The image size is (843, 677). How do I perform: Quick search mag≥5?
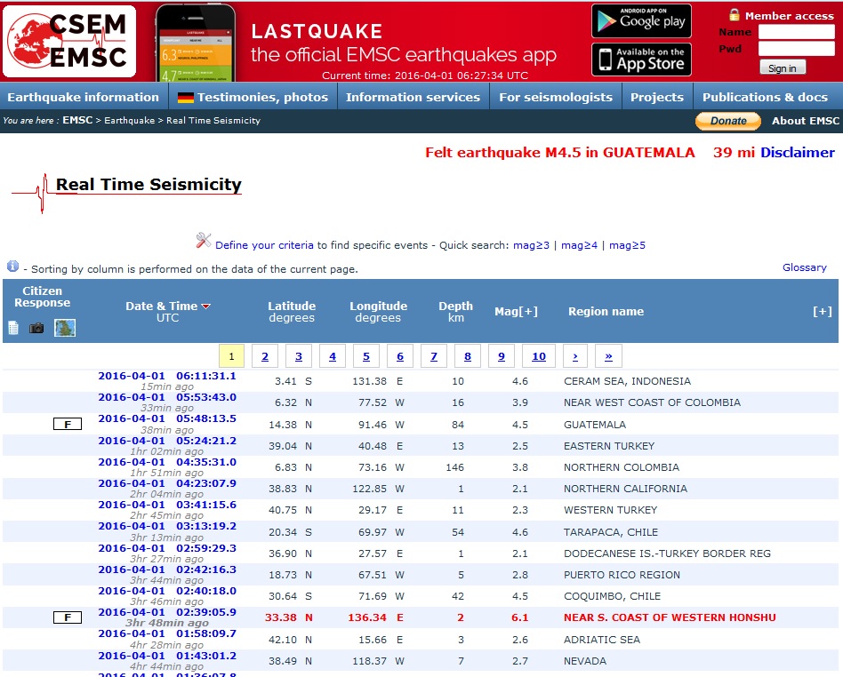(627, 245)
